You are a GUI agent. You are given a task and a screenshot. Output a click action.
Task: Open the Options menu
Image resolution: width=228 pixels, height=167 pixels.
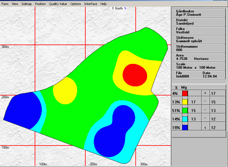pos(76,4)
